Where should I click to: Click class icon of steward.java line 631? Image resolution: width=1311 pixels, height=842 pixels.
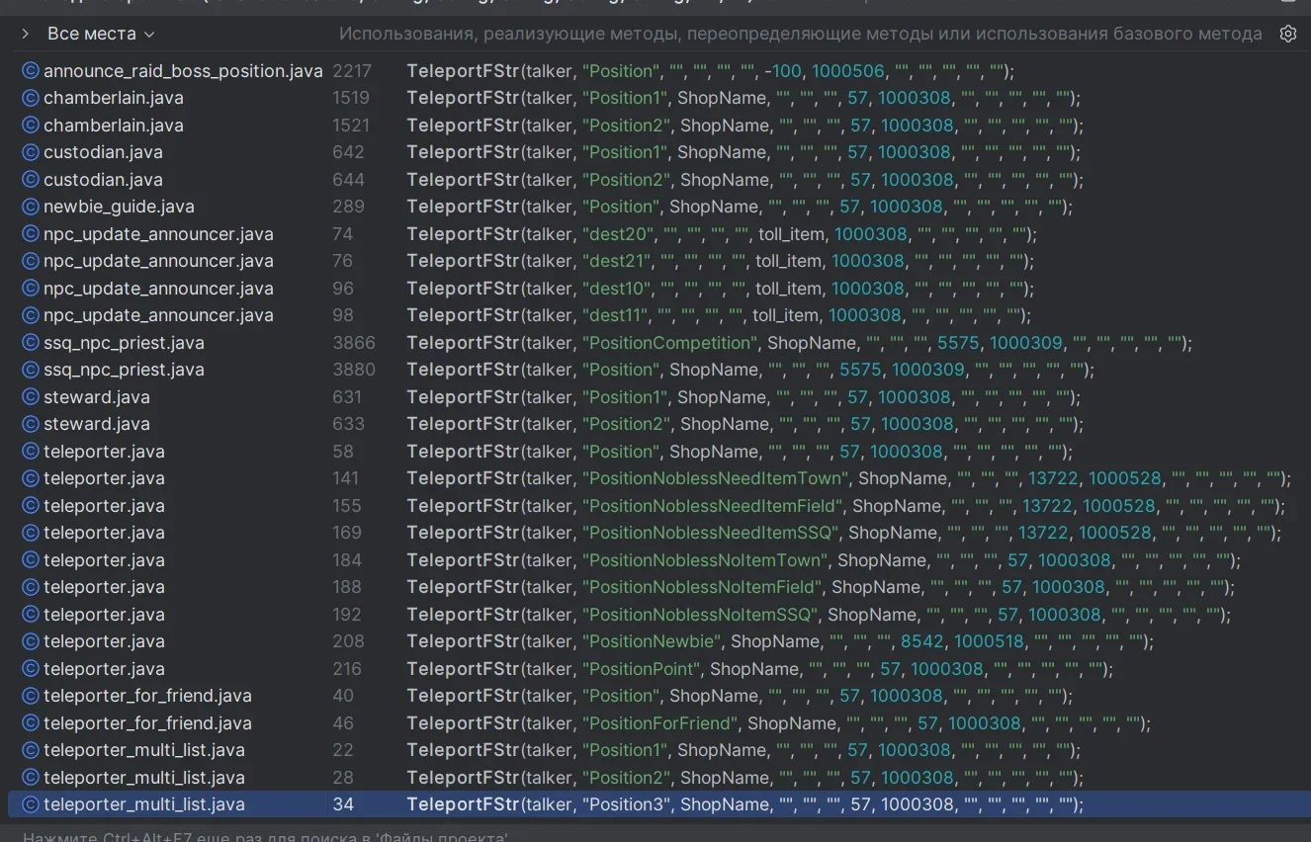coord(31,397)
